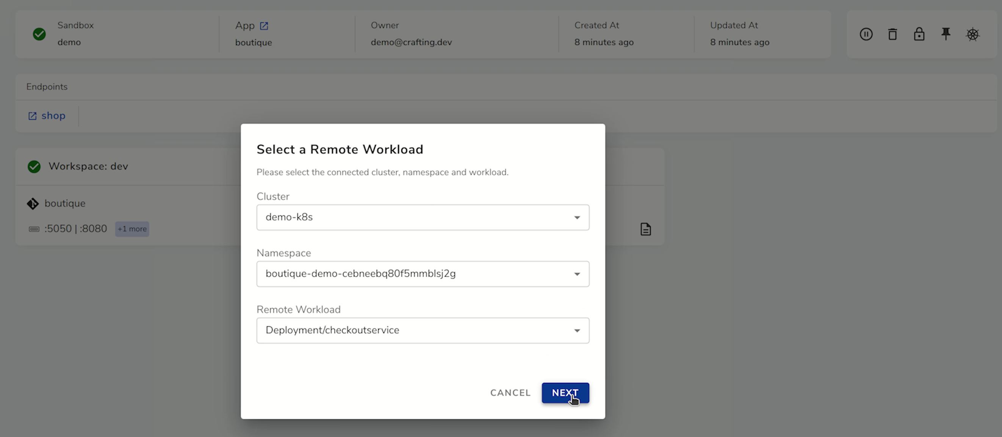
Task: Click the +1 more ports badge
Action: tap(132, 229)
